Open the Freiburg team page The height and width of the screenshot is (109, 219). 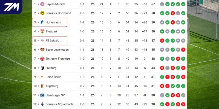tap(51, 68)
